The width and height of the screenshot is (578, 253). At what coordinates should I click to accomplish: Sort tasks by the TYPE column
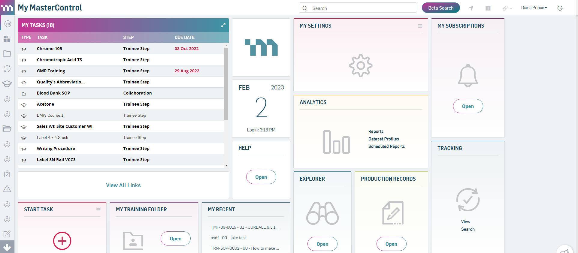[26, 38]
